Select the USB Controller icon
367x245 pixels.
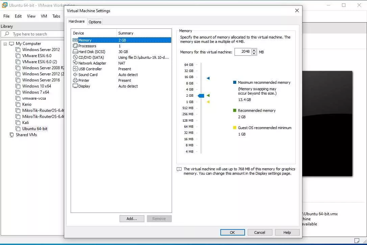click(75, 69)
